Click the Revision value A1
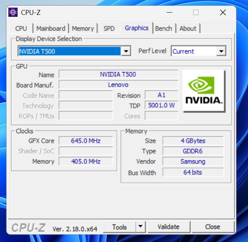 [161, 95]
